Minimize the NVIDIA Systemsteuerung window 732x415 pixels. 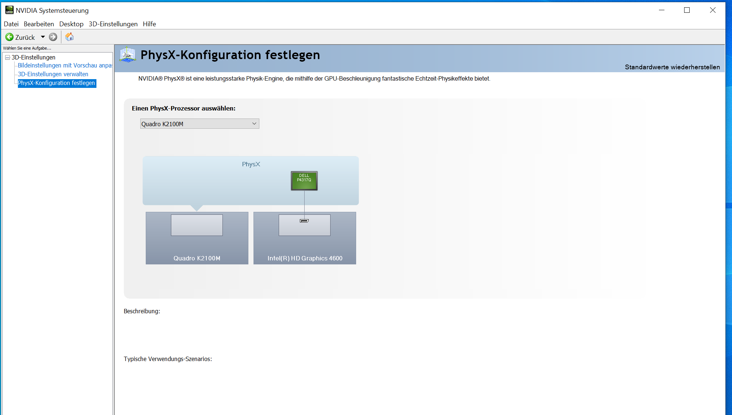[x=662, y=10]
